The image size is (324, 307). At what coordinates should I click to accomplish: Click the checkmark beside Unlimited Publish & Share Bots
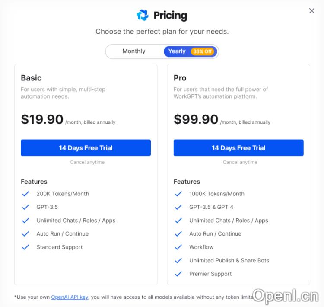click(178, 261)
